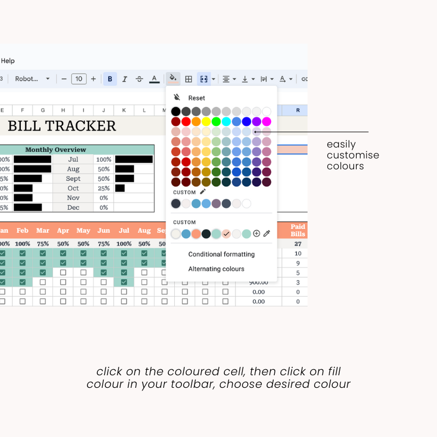Viewport: 437px width, 437px height.
Task: Select the eyedropper in the colour picker
Action: pos(267,233)
